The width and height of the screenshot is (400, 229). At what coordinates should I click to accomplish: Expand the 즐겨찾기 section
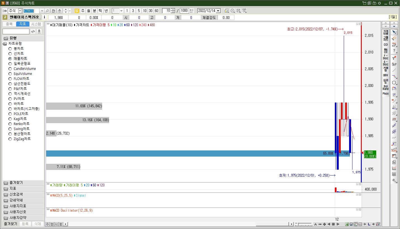point(23,183)
